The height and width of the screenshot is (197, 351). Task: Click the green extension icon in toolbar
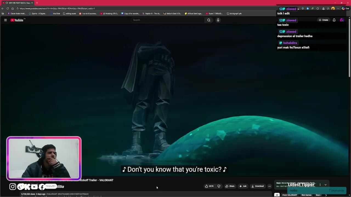(x=313, y=8)
